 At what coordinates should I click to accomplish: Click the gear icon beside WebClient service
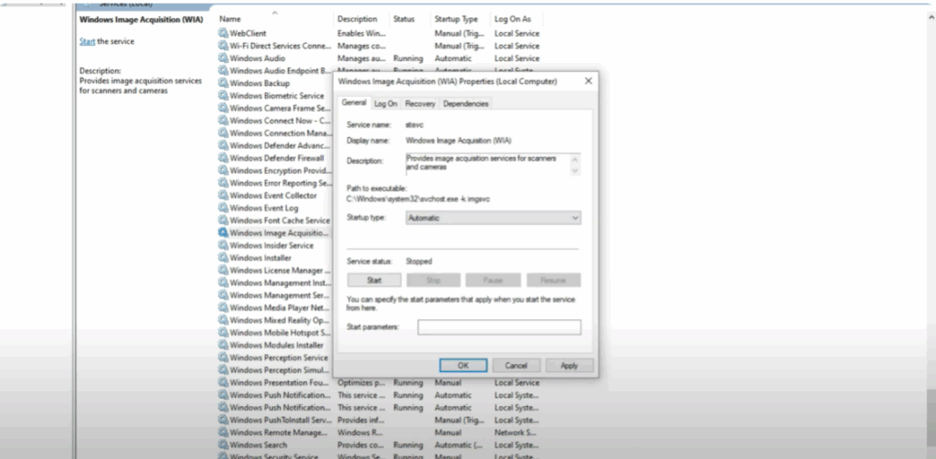click(x=223, y=34)
